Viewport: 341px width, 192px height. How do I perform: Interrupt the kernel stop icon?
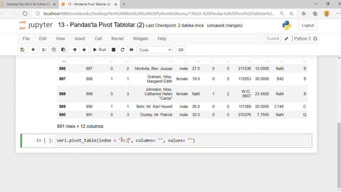(x=113, y=50)
